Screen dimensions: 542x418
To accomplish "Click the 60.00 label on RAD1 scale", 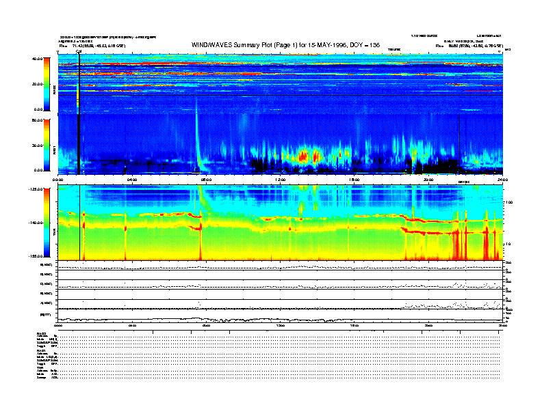I will point(38,120).
